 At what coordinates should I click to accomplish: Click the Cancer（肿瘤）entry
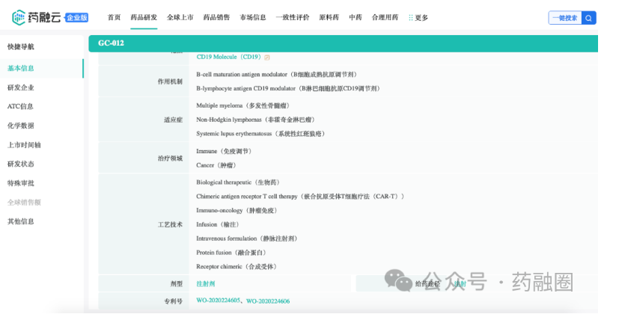pyautogui.click(x=218, y=165)
